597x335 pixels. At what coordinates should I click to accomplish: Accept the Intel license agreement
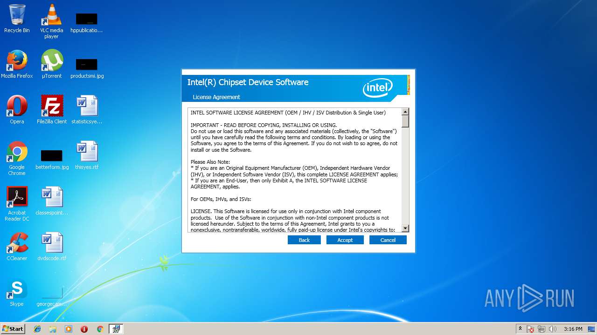345,240
